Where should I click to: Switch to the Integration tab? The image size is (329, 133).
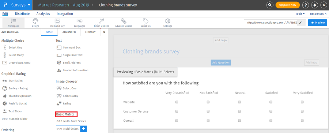(65, 14)
